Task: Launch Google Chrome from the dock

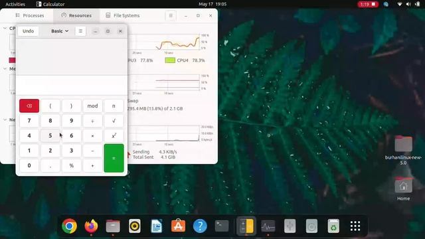Action: click(69, 226)
